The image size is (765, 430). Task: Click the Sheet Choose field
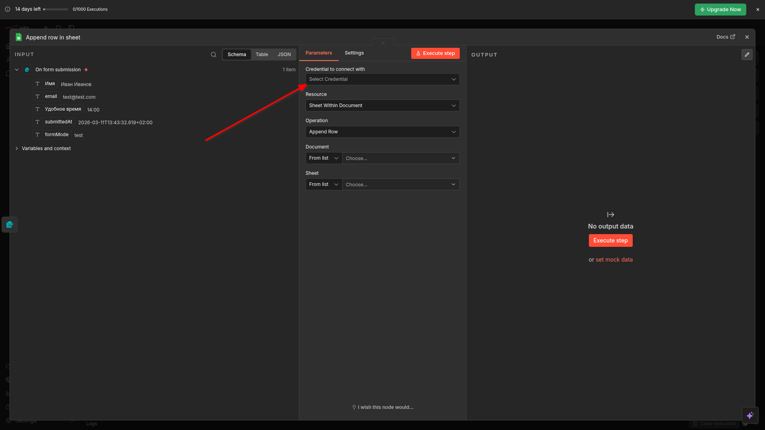point(400,184)
